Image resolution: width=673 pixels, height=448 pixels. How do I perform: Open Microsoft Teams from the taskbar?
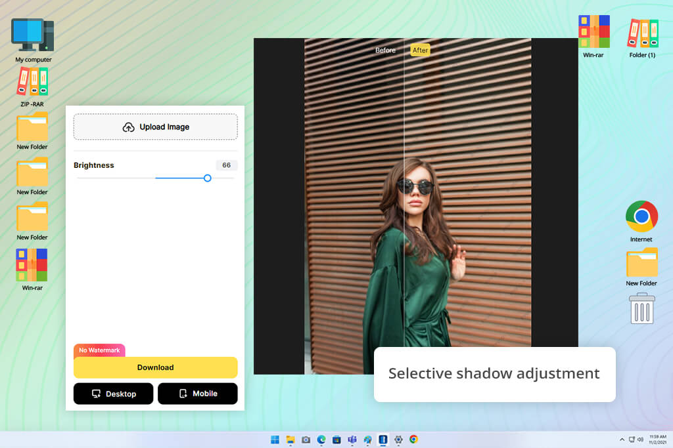pos(352,439)
